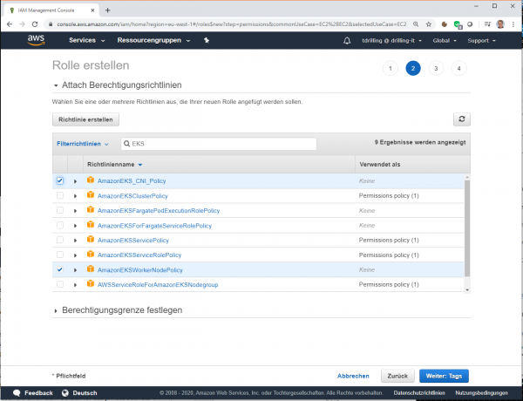
Task: Click the green shield extension icon
Action: 458,24
